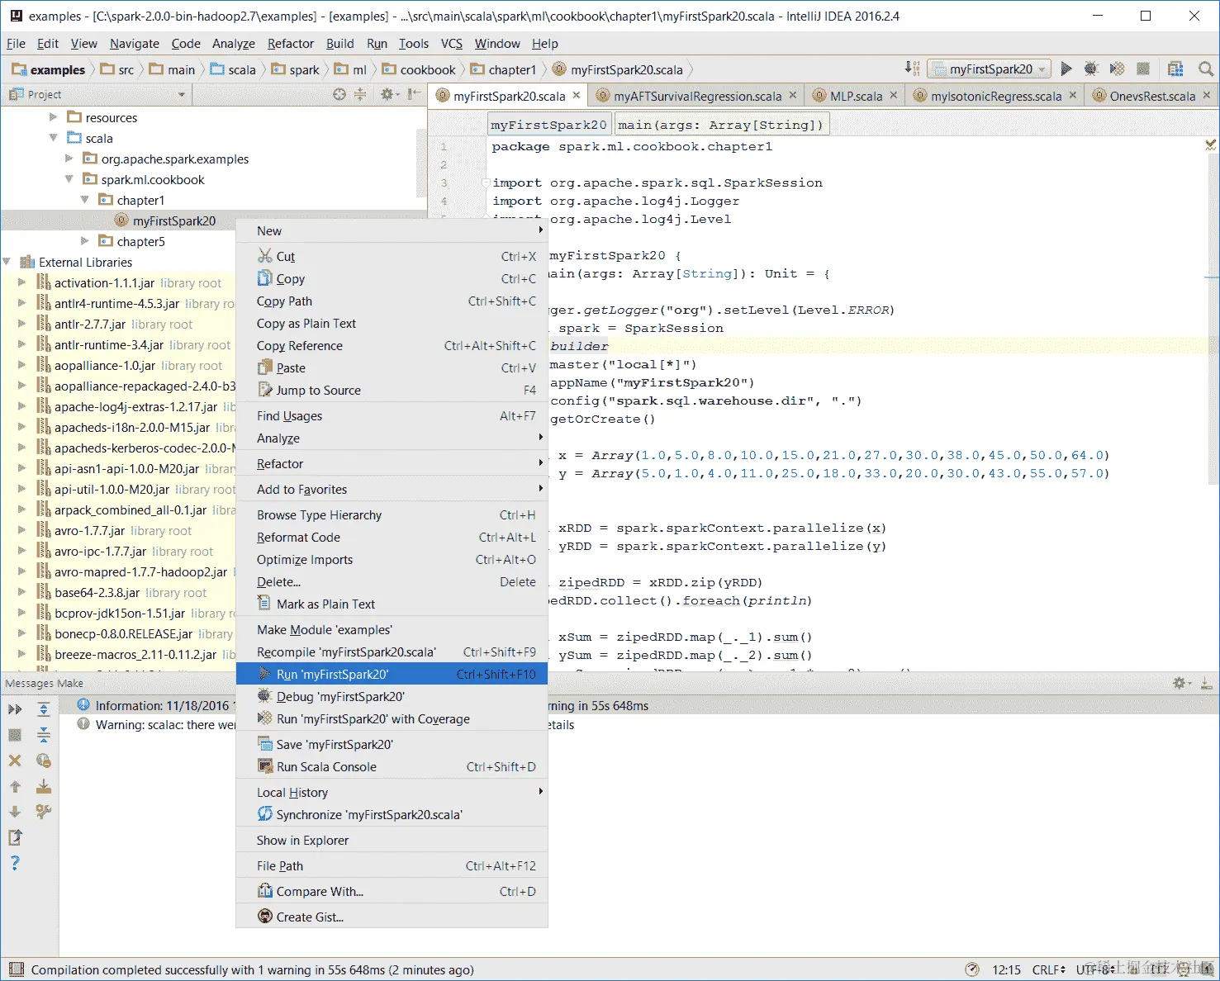Click the 'chapter1' breadcrumb
Image resolution: width=1220 pixels, height=981 pixels.
pos(504,69)
